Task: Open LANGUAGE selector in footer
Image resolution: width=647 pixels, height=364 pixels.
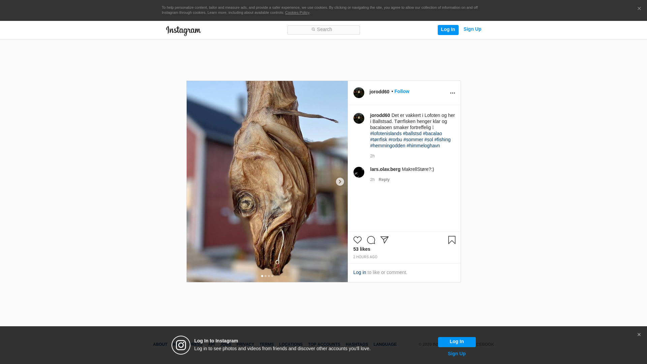Action: pos(385,344)
